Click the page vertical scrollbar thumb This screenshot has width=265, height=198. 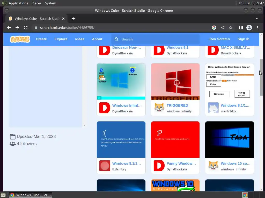(x=261, y=77)
